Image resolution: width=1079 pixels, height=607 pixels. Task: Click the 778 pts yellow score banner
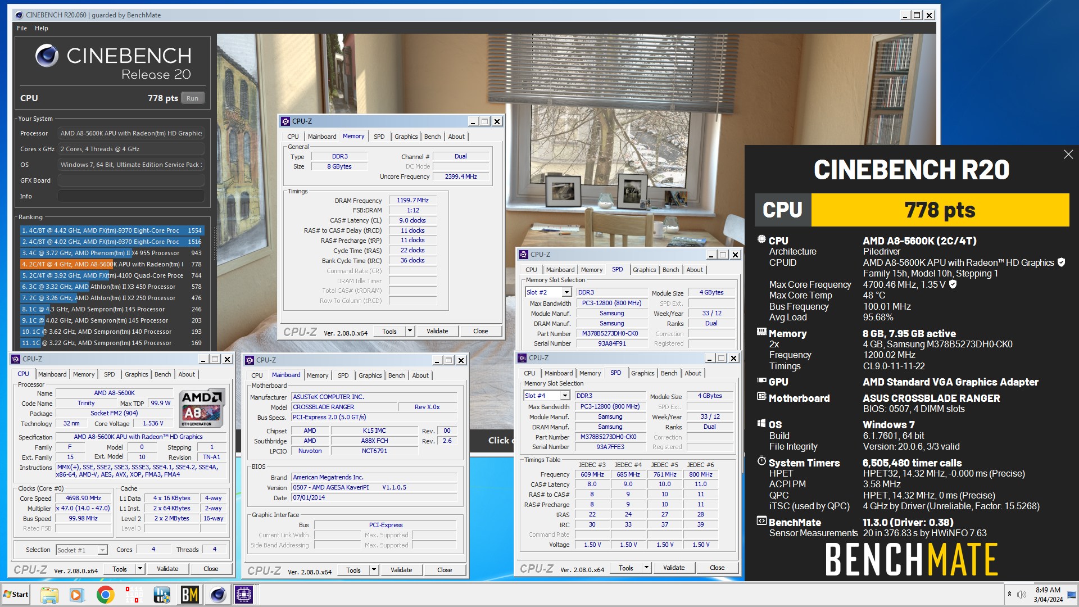tap(940, 210)
